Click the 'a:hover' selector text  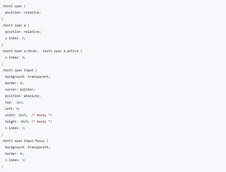coord(31,51)
